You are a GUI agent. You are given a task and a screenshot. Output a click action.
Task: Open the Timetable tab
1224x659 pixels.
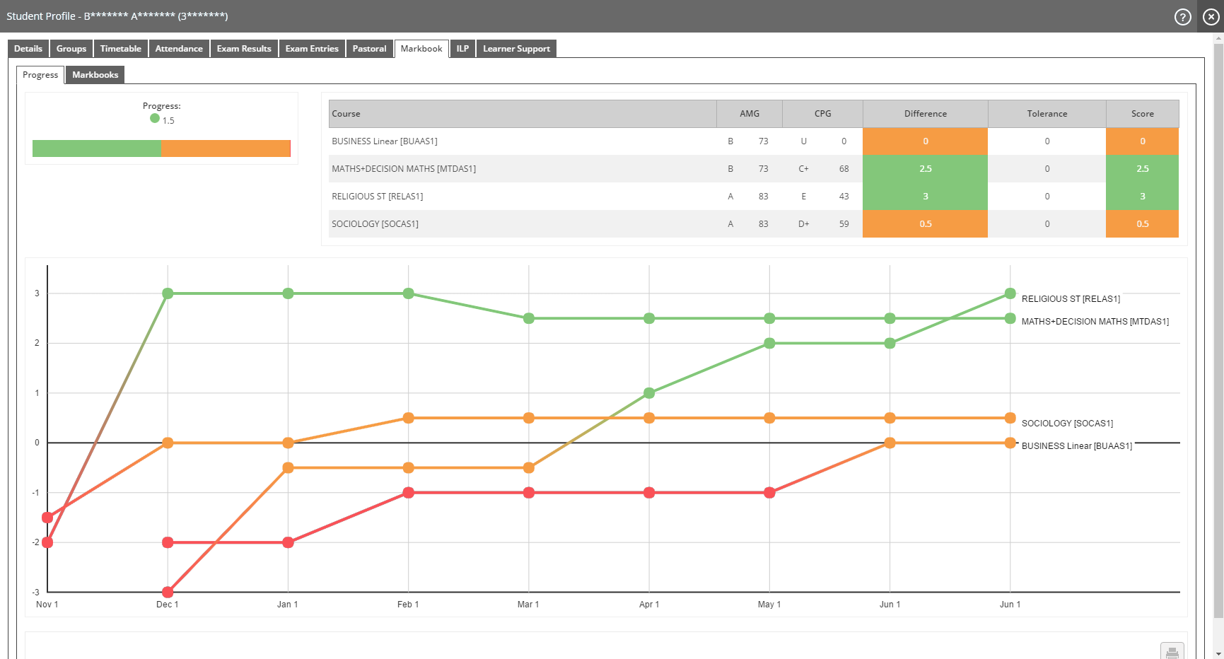click(x=121, y=49)
